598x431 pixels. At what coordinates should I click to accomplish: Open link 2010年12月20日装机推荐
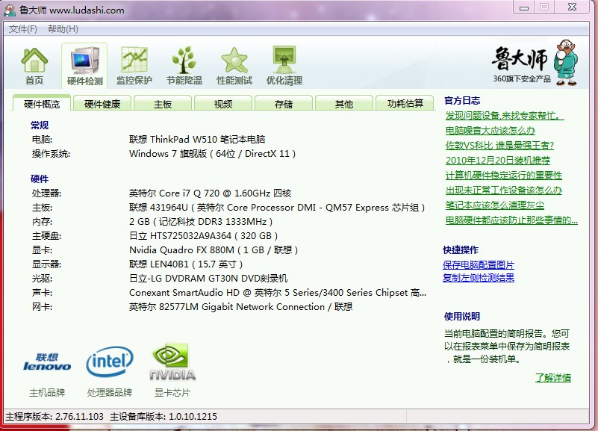[498, 160]
